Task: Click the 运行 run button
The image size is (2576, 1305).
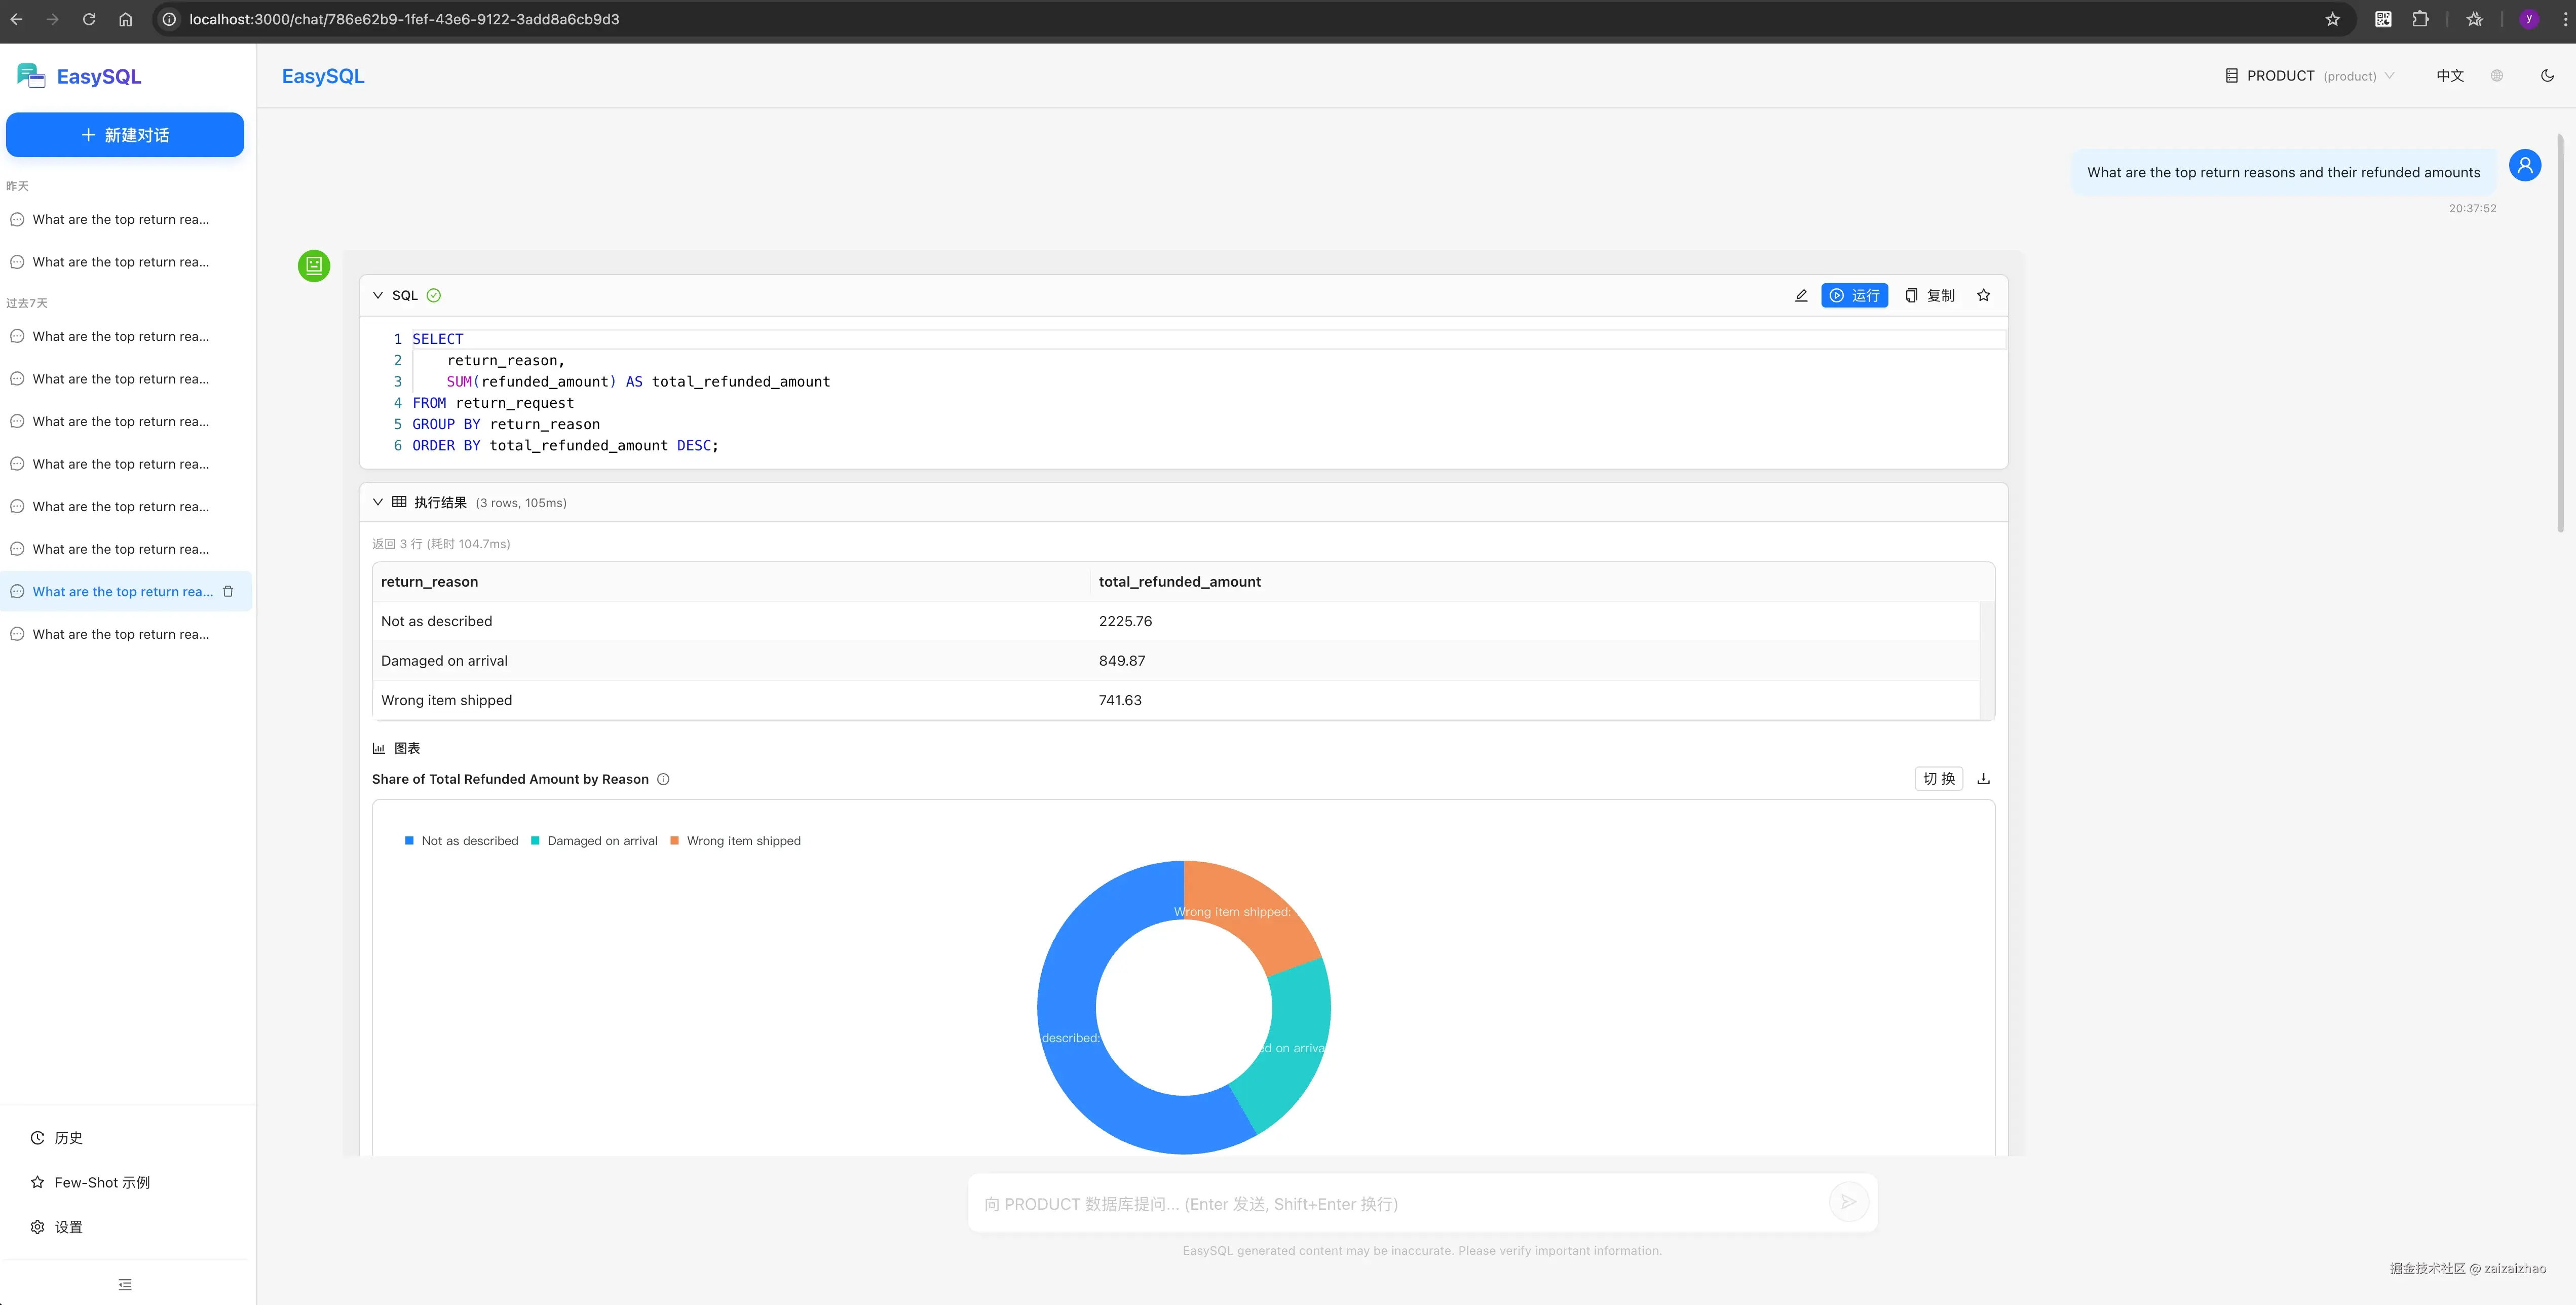Action: (x=1854, y=295)
